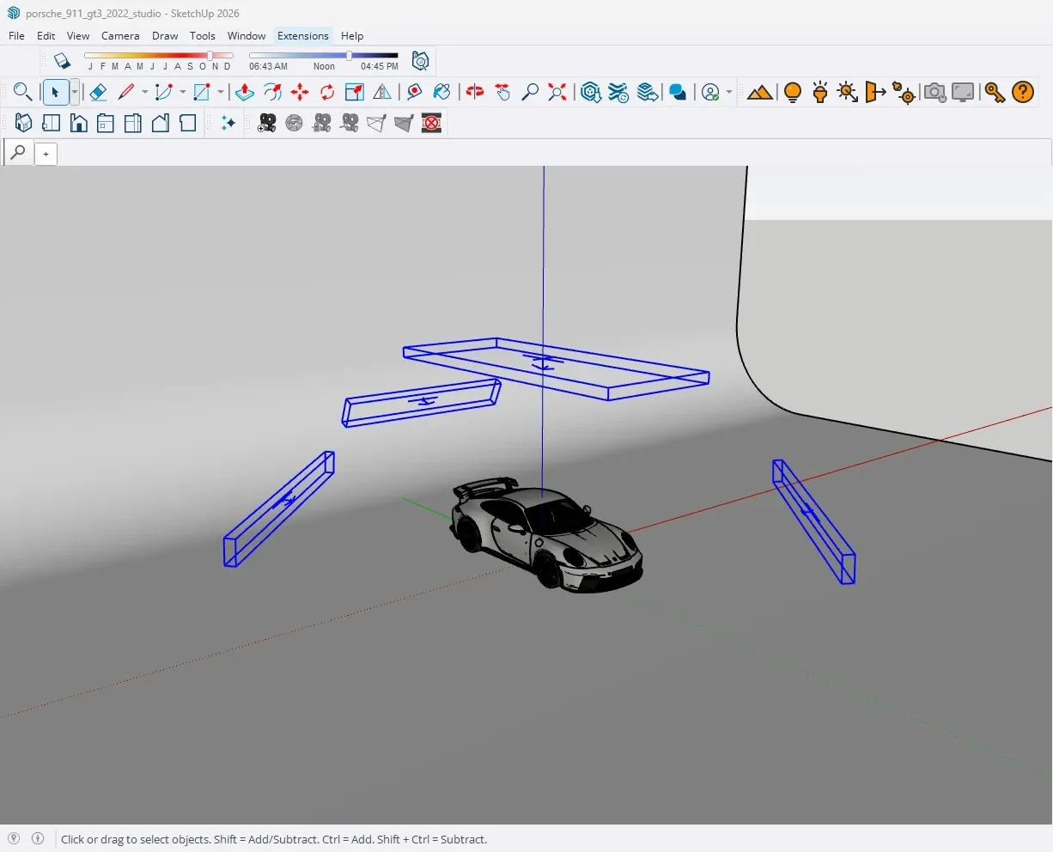Open the Camera menu

(120, 36)
